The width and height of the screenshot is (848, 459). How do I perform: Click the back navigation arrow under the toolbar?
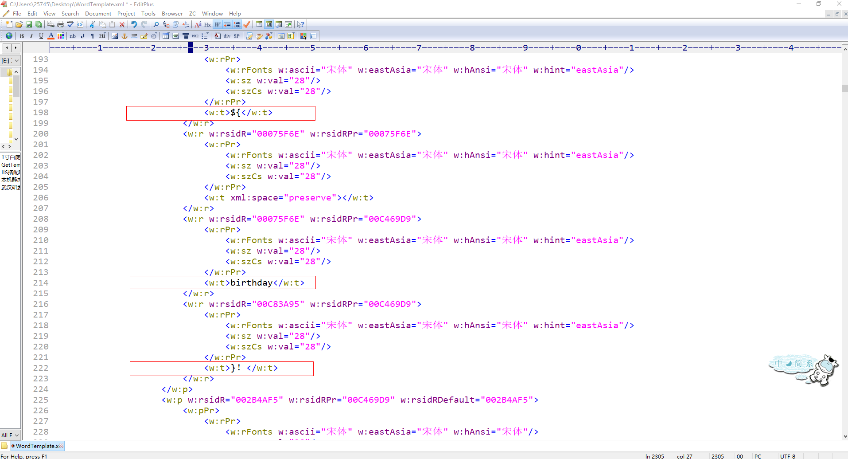[x=6, y=47]
